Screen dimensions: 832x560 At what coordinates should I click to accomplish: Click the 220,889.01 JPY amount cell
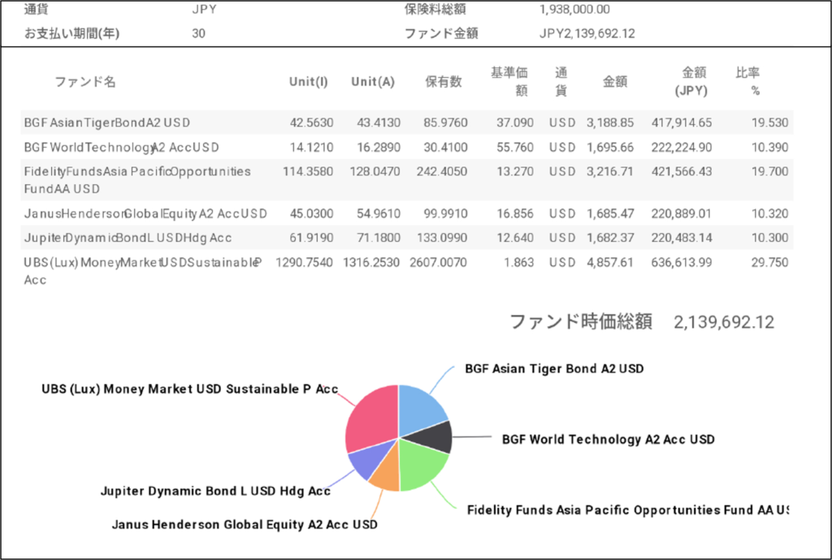click(682, 213)
